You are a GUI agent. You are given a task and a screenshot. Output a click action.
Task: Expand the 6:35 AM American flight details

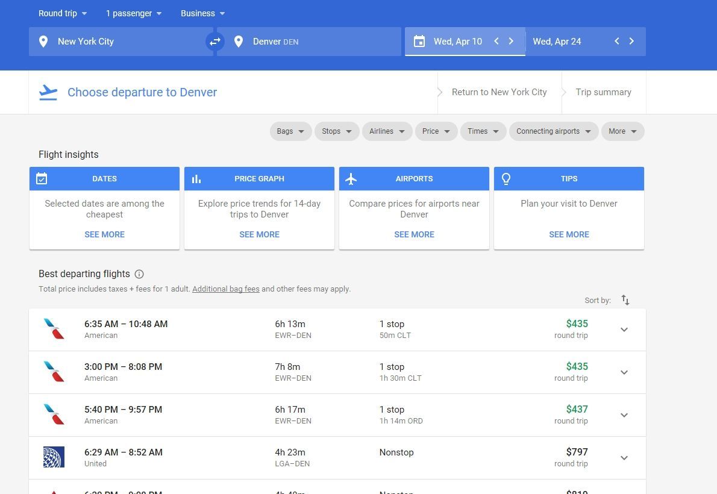click(x=624, y=330)
